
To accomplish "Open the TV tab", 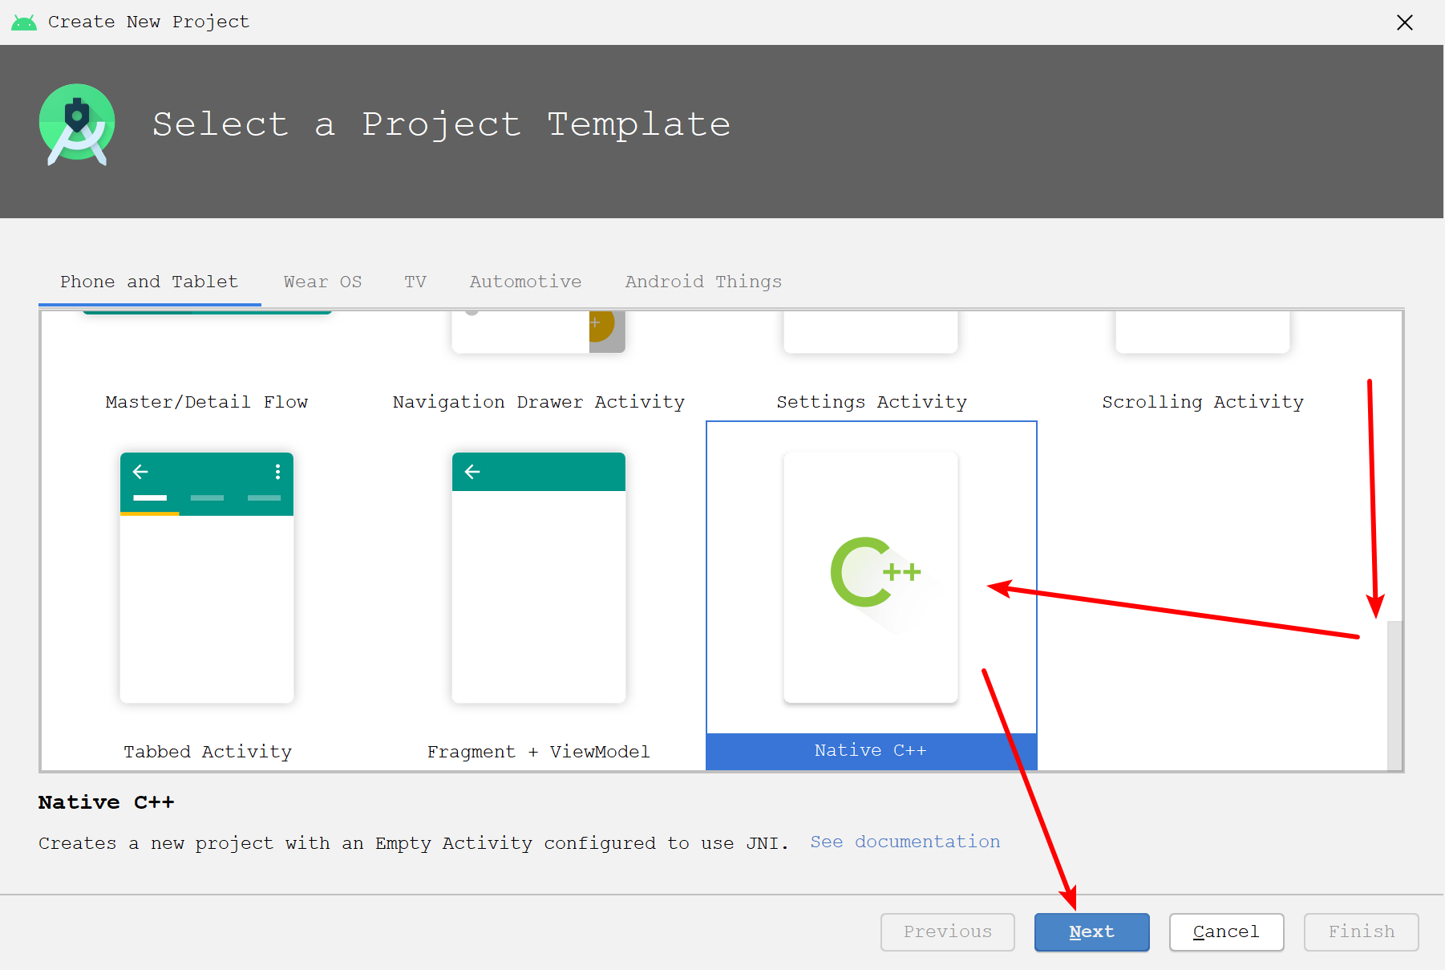I will click(415, 282).
